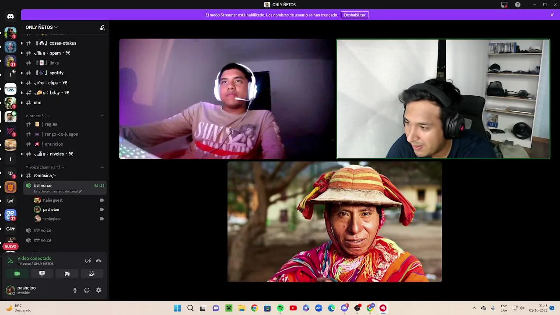Toggle camera icon next to Kañe guest

pyautogui.click(x=102, y=200)
